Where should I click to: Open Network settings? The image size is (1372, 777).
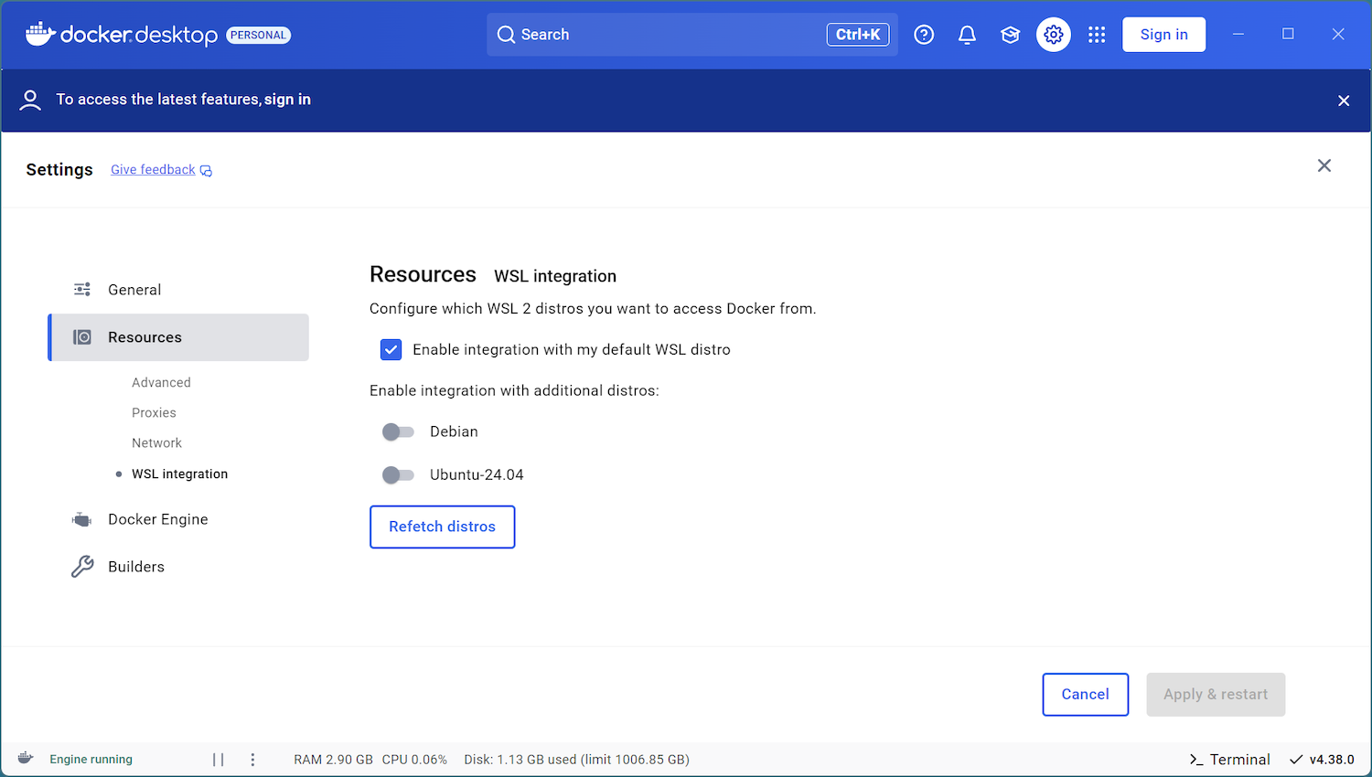pos(156,442)
